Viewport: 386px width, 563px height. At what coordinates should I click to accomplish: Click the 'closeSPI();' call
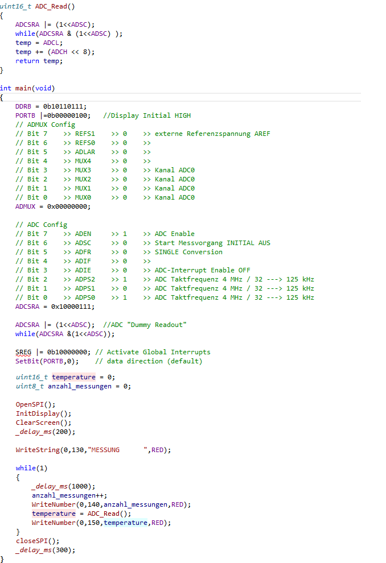[38, 541]
